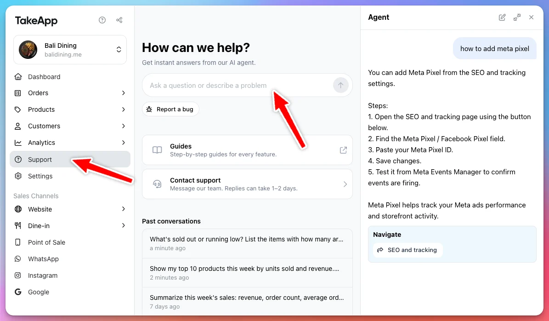Click the share icon beside TakeApp logo
Viewport: 549px width, 321px height.
point(119,20)
